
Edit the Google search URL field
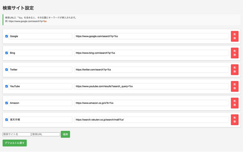(x=151, y=36)
